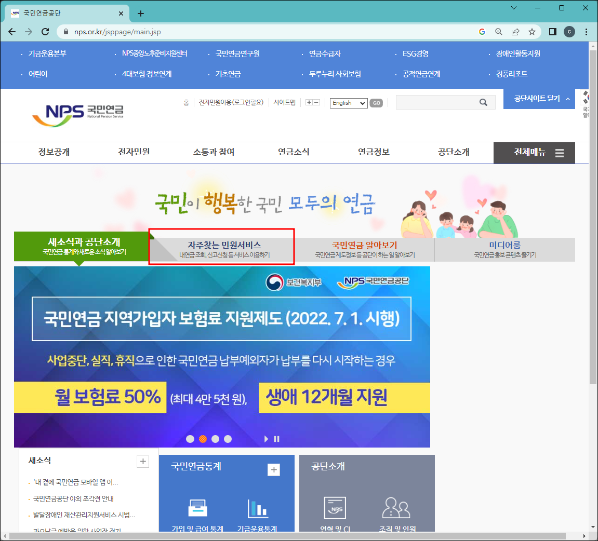
Task: Click the plus icon on 국민연금통계 panel
Action: [274, 469]
